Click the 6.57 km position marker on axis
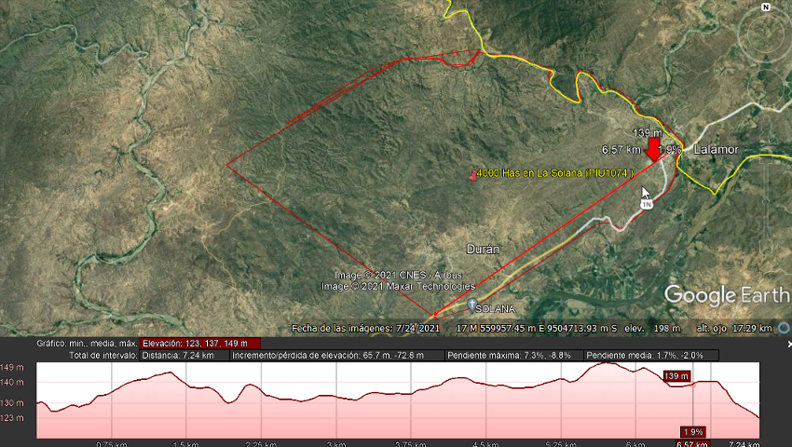 pyautogui.click(x=692, y=444)
